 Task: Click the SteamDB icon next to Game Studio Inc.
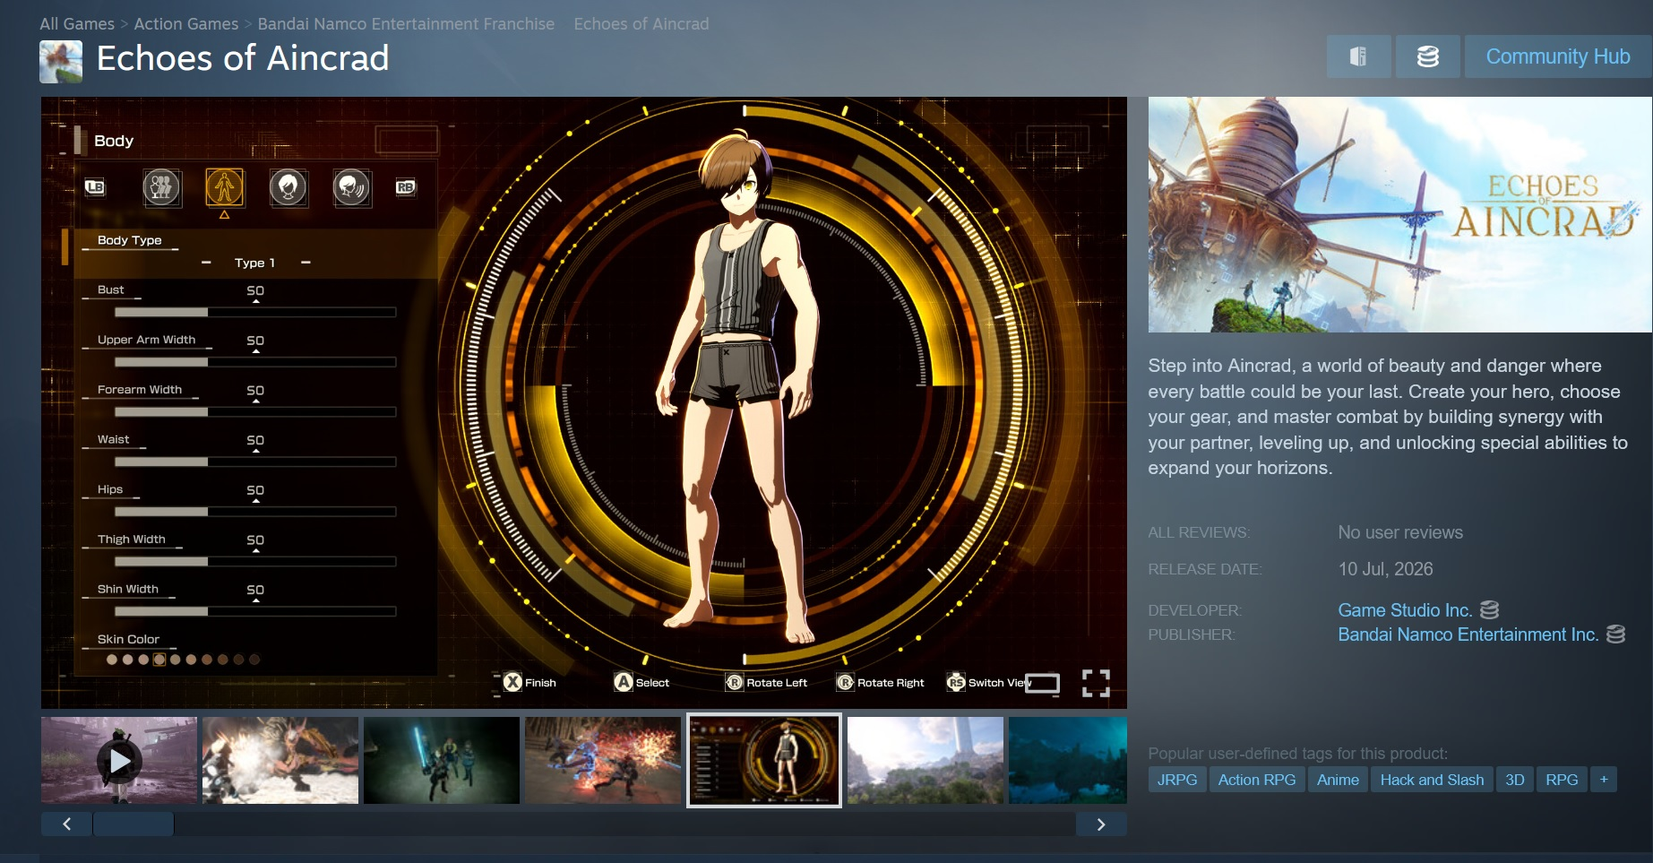(1490, 610)
